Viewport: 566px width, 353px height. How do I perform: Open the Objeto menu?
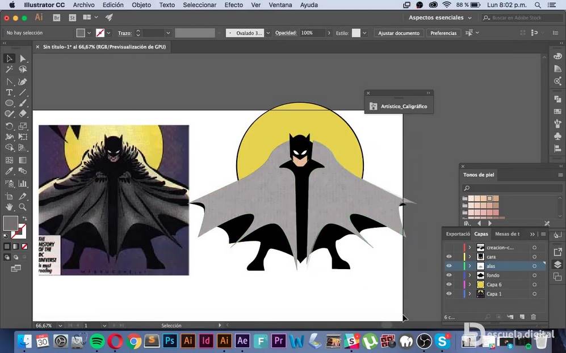tap(141, 5)
